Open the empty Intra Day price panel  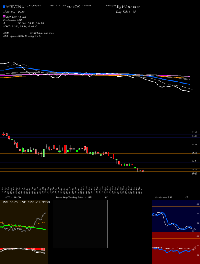point(80,224)
